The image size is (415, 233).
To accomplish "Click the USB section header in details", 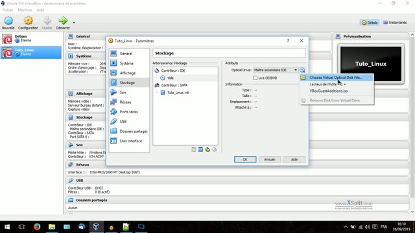I will point(79,181).
